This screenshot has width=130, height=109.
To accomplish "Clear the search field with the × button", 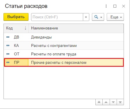I will tap(86, 17).
